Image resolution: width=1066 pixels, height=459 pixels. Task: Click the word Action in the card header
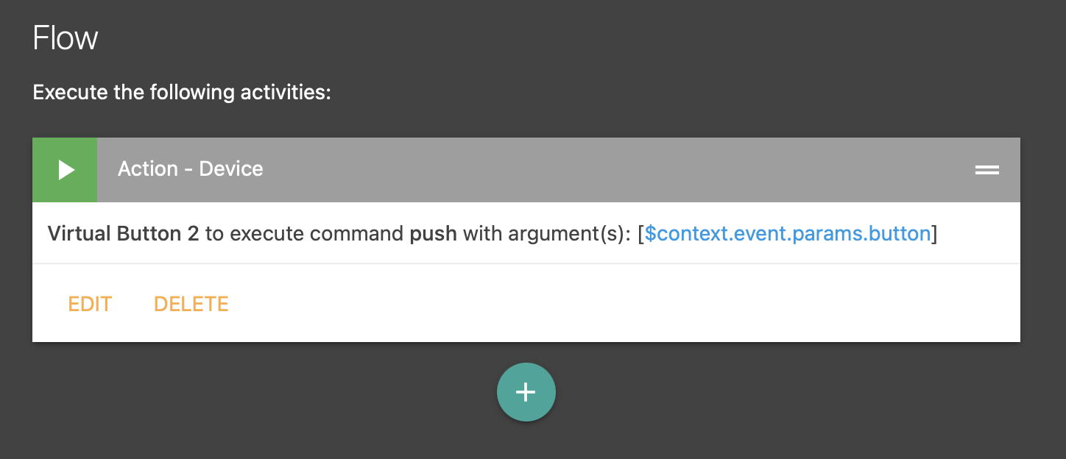[148, 169]
